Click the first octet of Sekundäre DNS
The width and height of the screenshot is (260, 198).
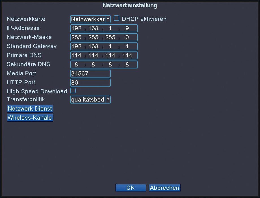tap(76, 64)
